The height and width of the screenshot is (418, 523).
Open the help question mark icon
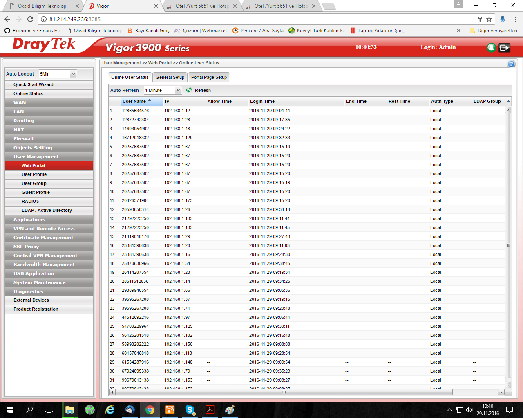click(x=511, y=64)
